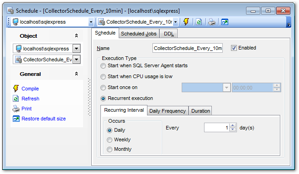299x174 pixels.
Task: Click the Print link
Action: tap(26, 109)
